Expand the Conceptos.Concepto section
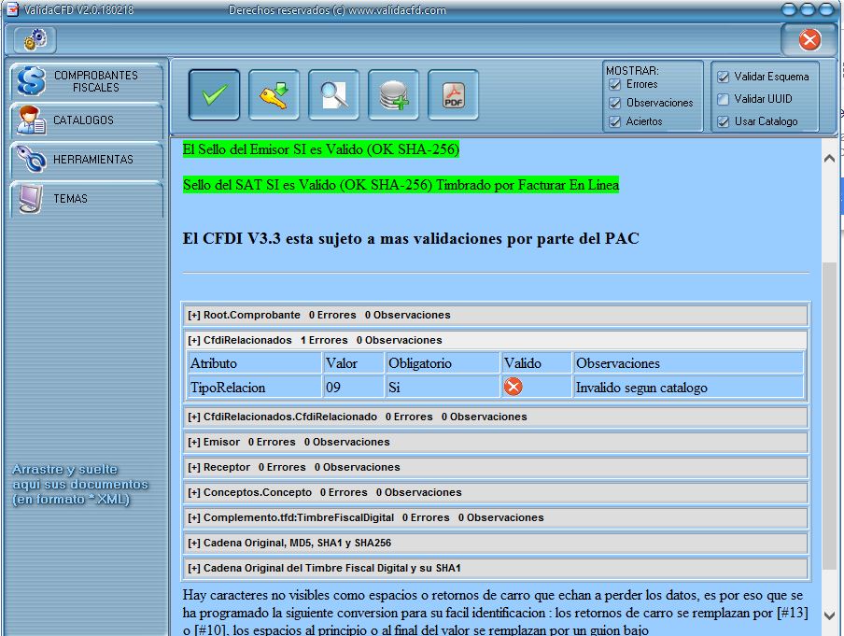 (x=495, y=493)
